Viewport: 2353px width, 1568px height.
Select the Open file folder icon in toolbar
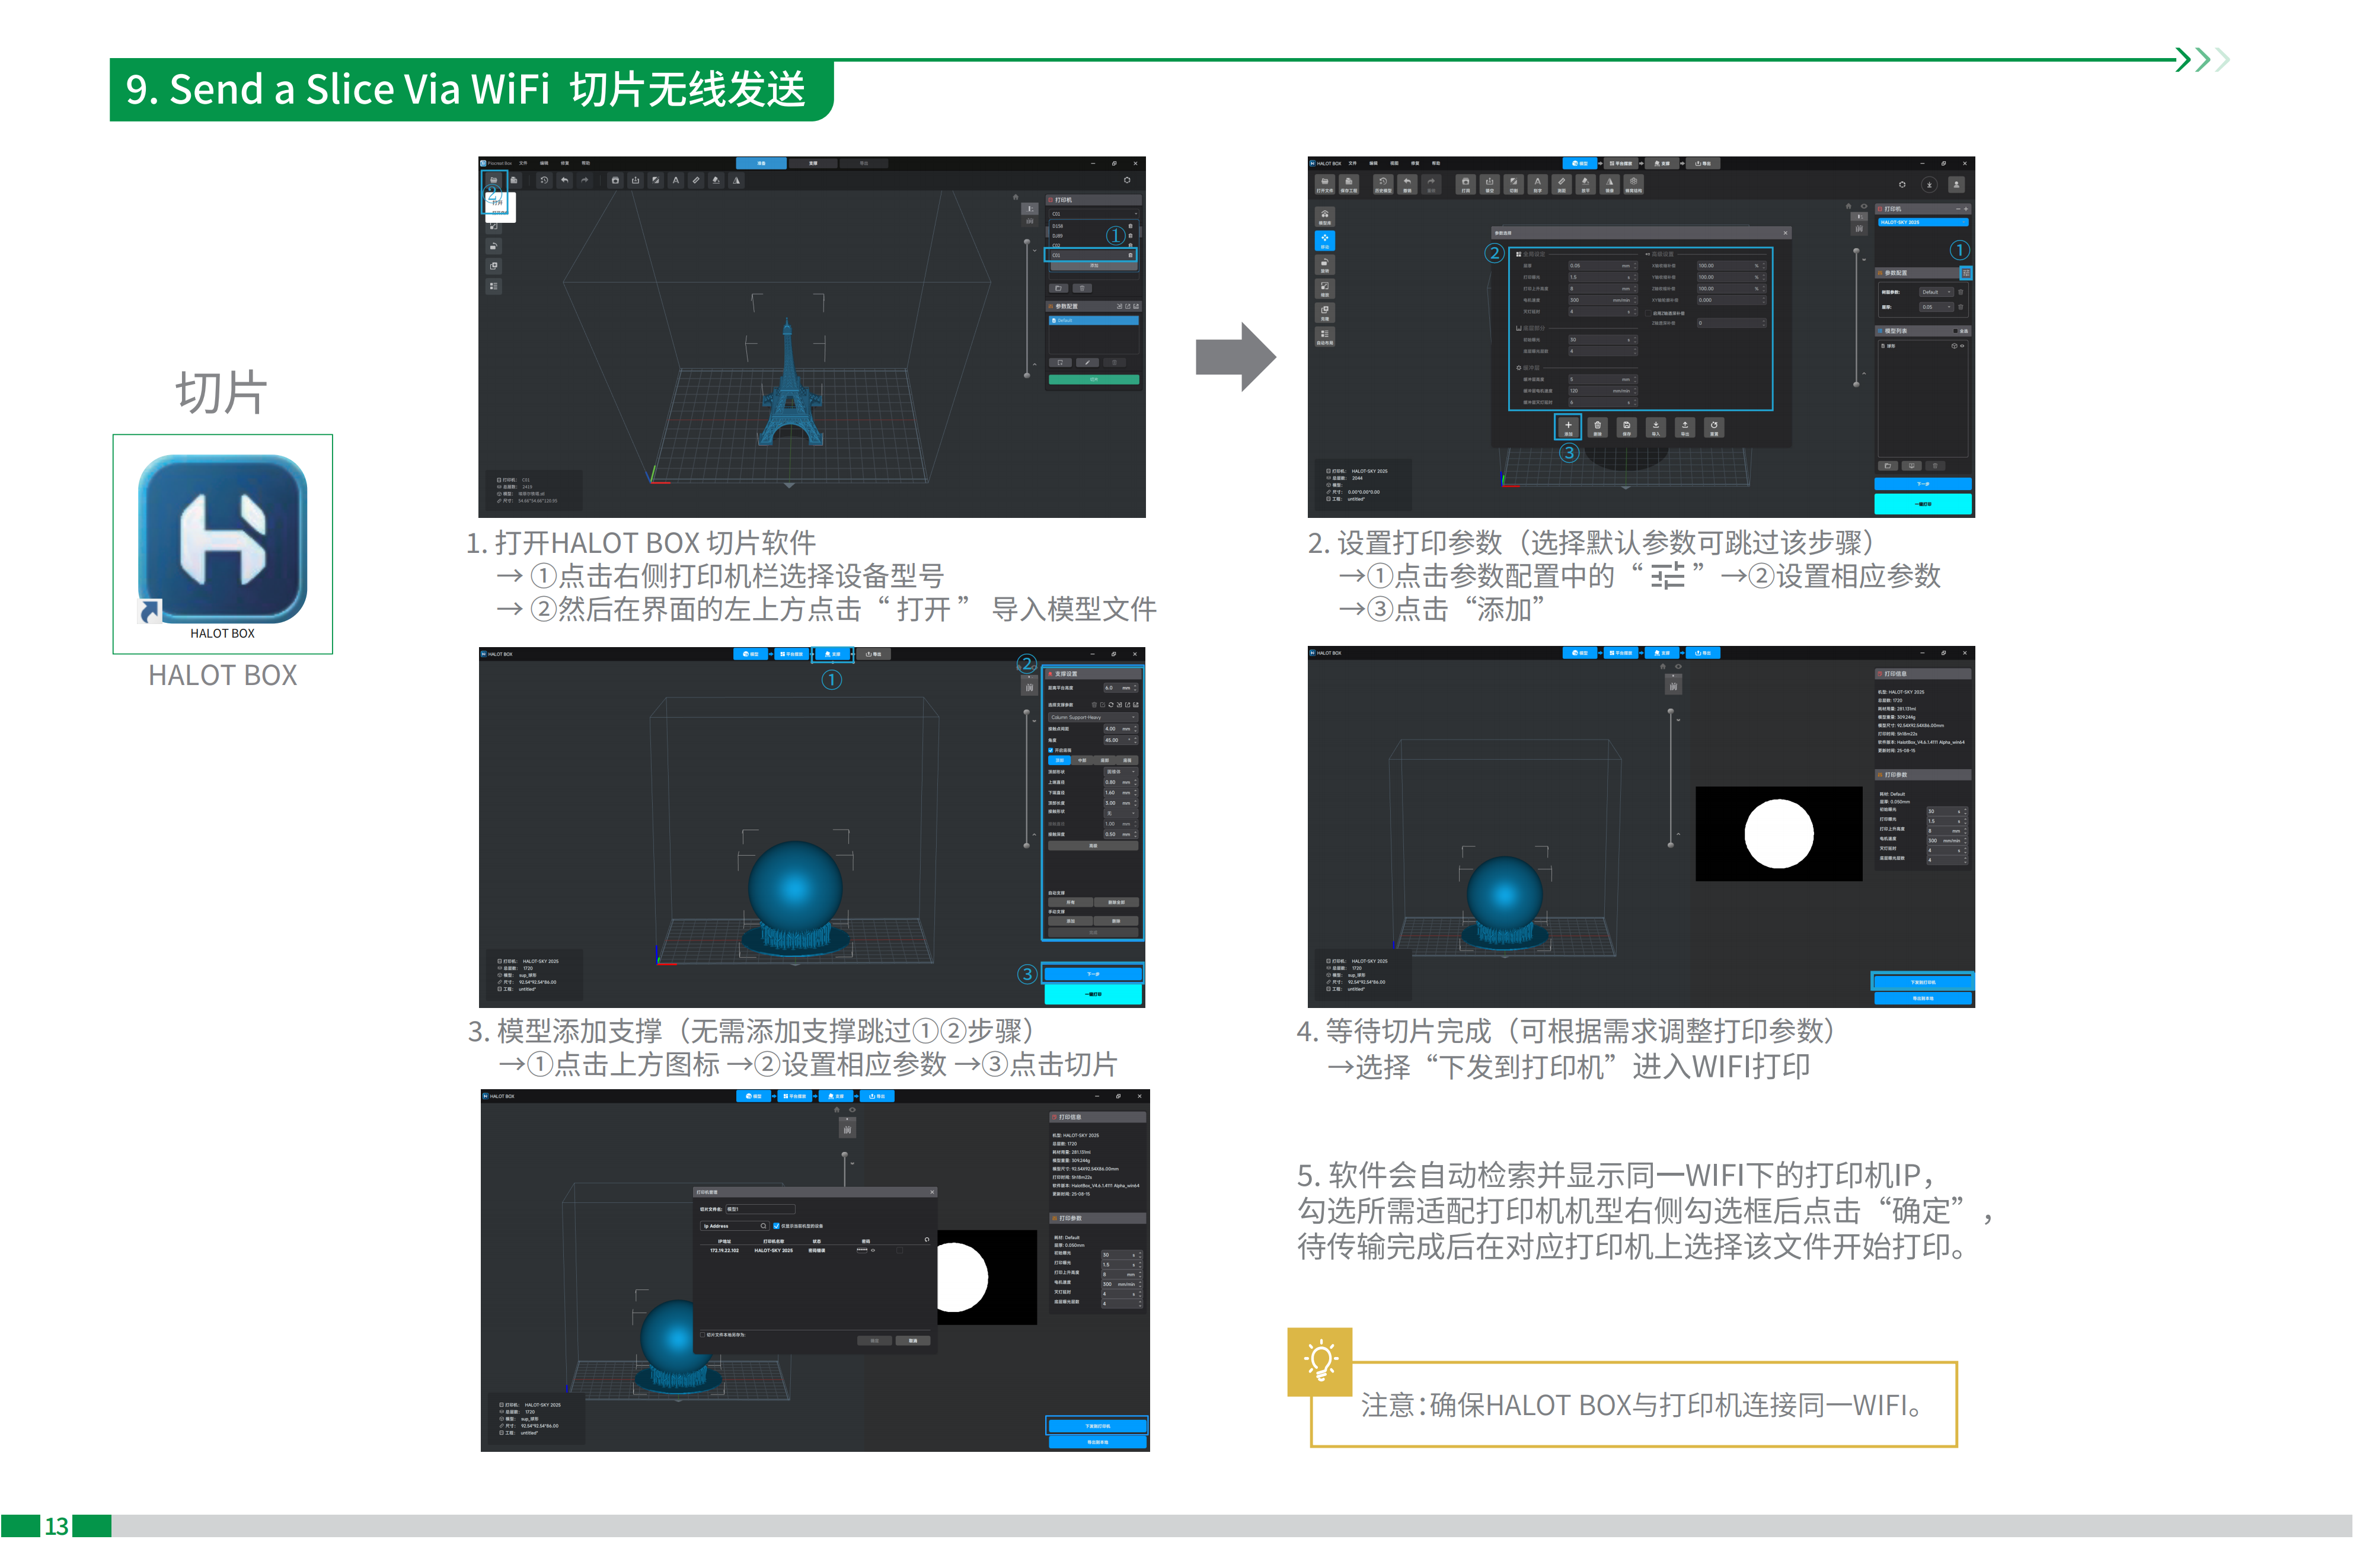tap(494, 181)
